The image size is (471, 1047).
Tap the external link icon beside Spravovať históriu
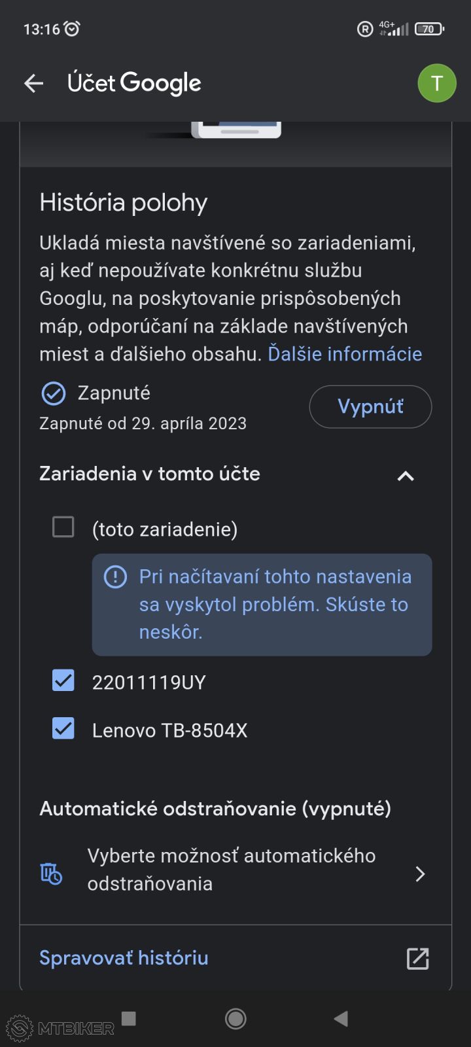(x=418, y=958)
